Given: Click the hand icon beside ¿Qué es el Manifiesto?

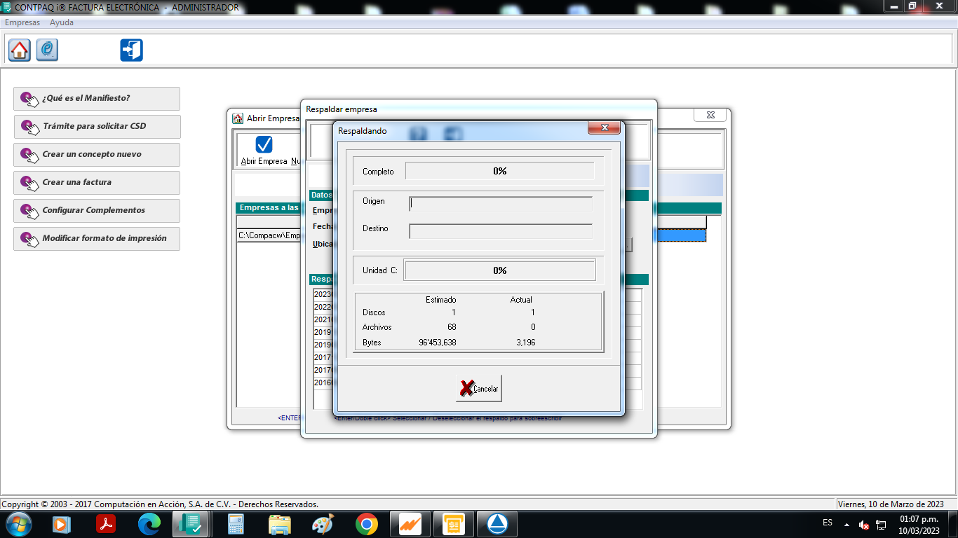Looking at the screenshot, I should 29,99.
